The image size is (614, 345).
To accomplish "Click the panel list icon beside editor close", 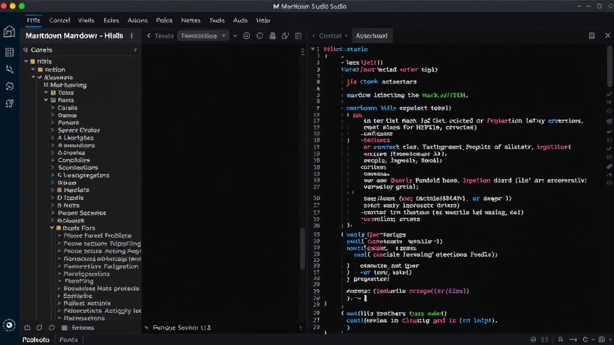I will (592, 35).
